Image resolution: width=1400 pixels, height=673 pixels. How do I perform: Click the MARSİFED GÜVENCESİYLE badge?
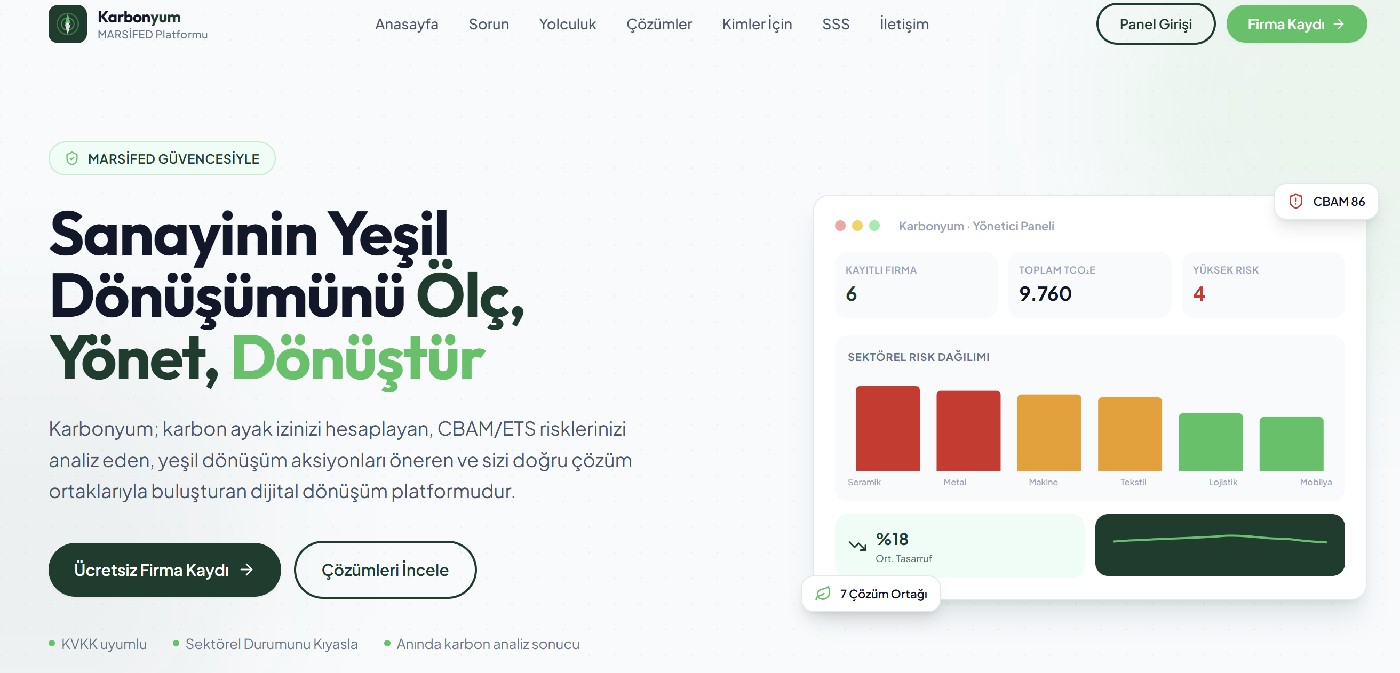click(x=162, y=158)
